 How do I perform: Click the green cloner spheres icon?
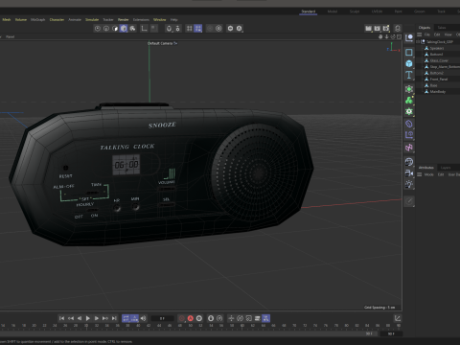tap(409, 101)
